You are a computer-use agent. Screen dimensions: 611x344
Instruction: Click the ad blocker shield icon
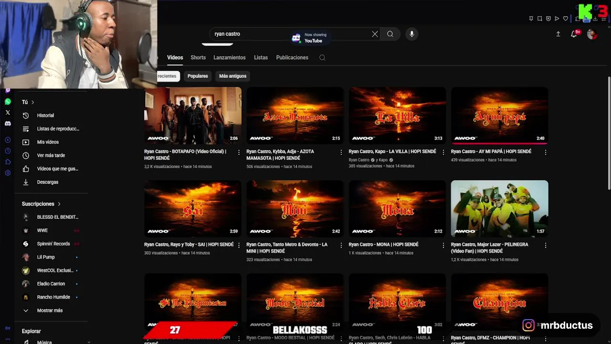pos(548,19)
